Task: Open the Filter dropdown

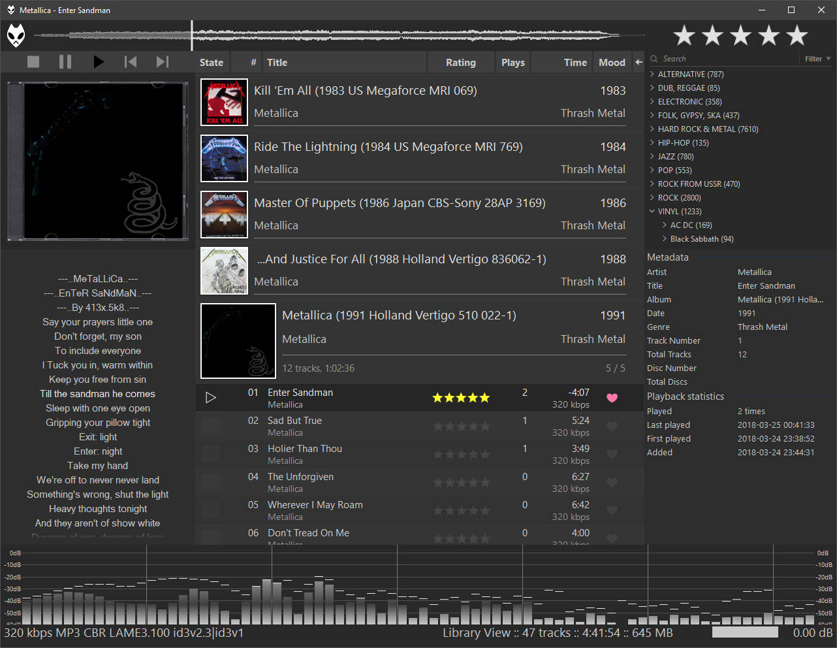Action: pyautogui.click(x=817, y=59)
